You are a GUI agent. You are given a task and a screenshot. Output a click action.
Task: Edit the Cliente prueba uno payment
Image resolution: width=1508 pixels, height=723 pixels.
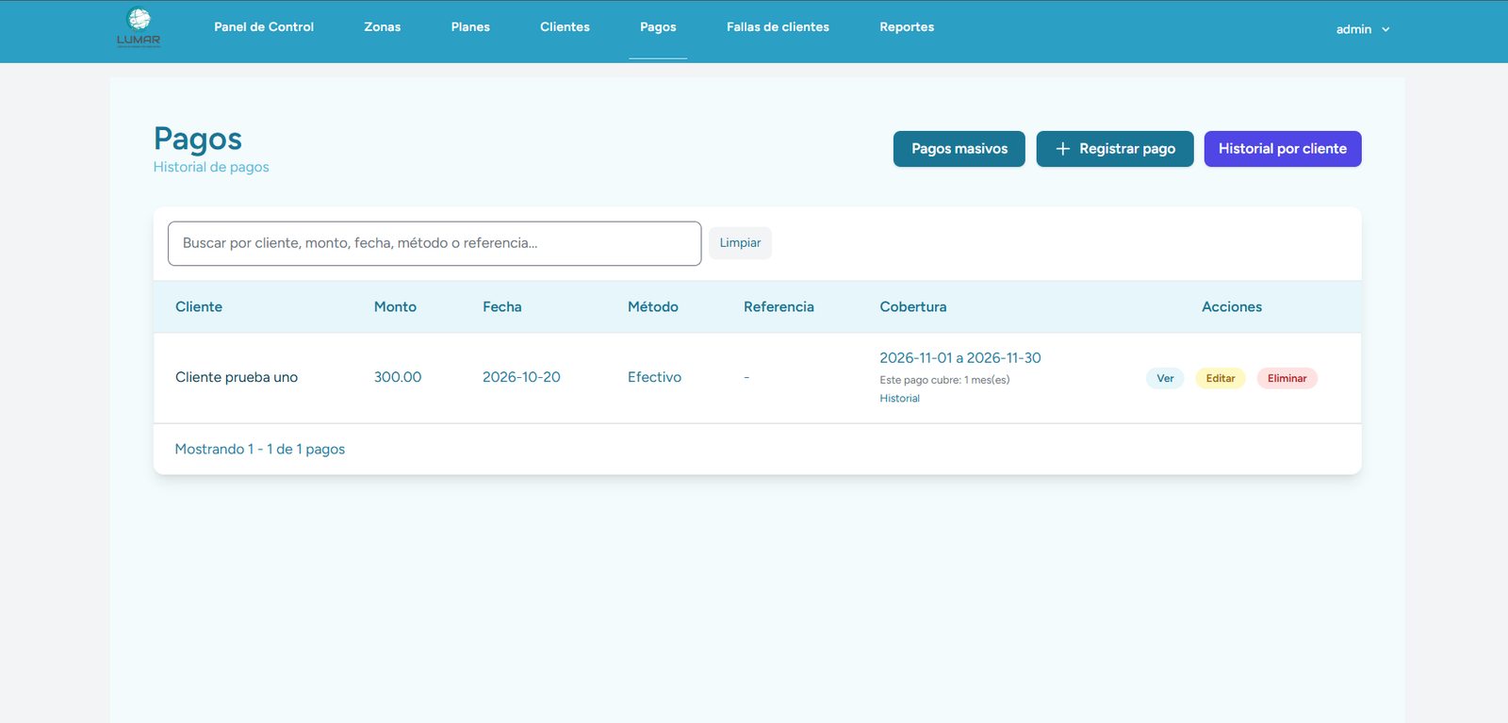coord(1221,378)
